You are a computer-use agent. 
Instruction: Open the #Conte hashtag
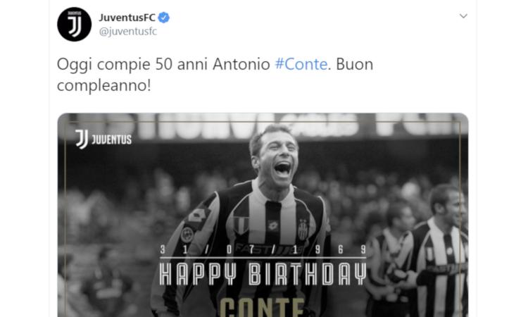click(301, 64)
